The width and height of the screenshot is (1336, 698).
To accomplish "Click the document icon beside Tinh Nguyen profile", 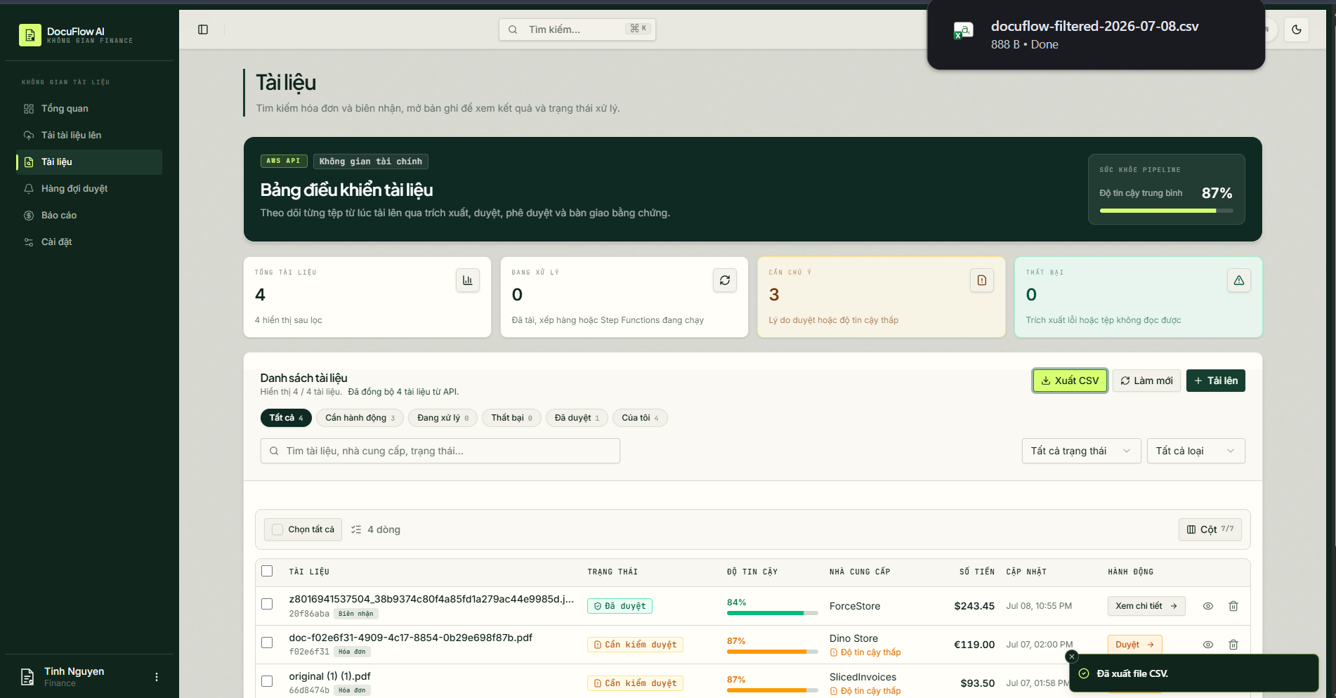I will [27, 677].
